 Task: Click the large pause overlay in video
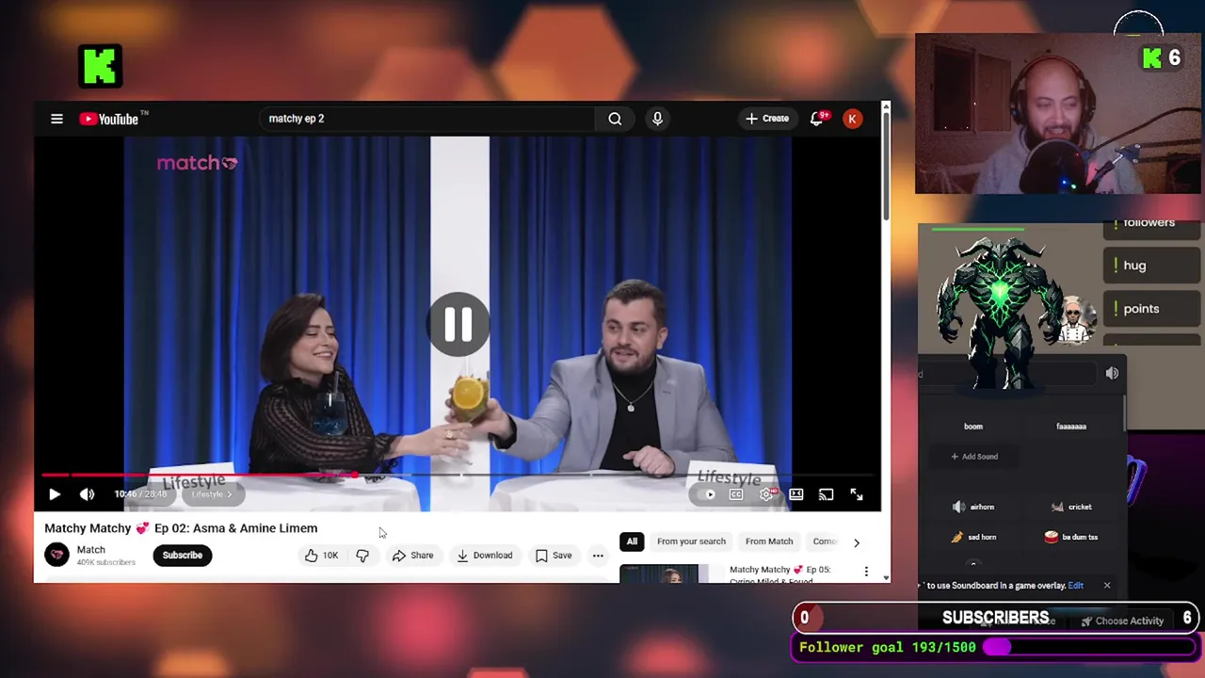coord(458,325)
